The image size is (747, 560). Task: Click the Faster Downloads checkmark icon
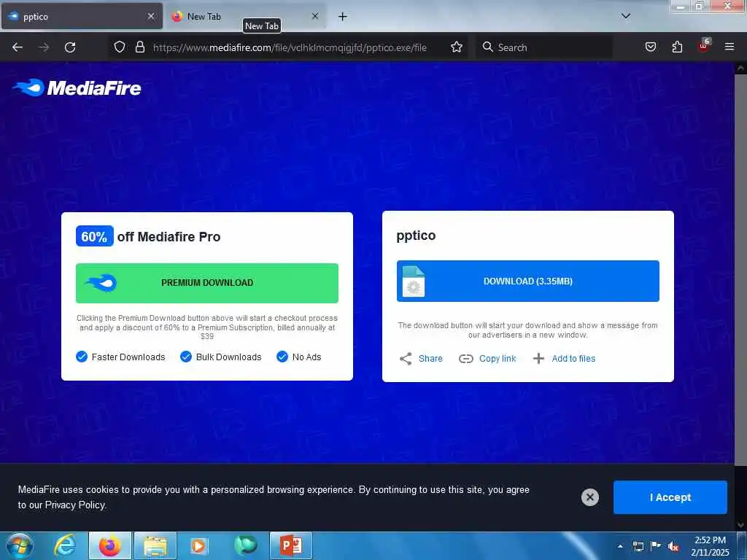(x=82, y=357)
